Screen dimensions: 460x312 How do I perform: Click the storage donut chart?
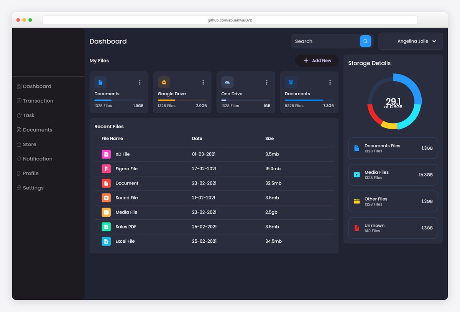[x=395, y=101]
